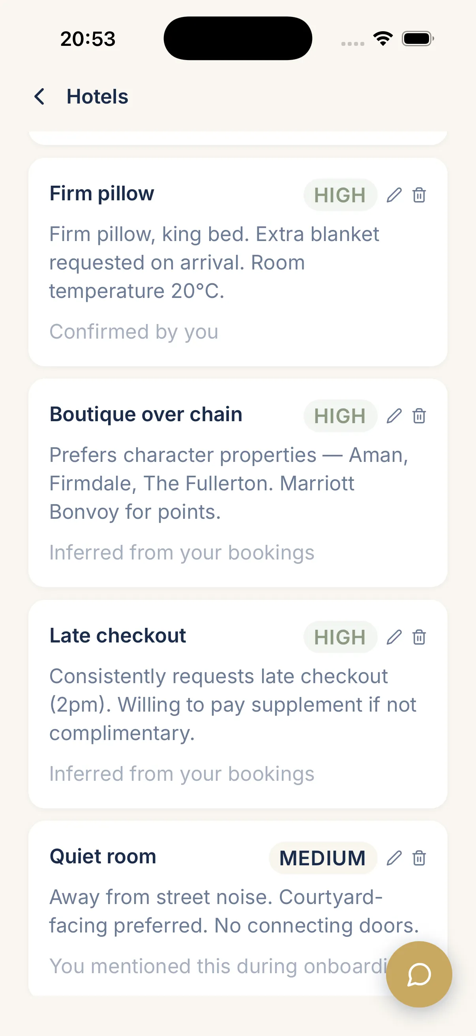The image size is (476, 1036).
Task: Tap the HIGH badge on Boutique over chain
Action: click(340, 416)
